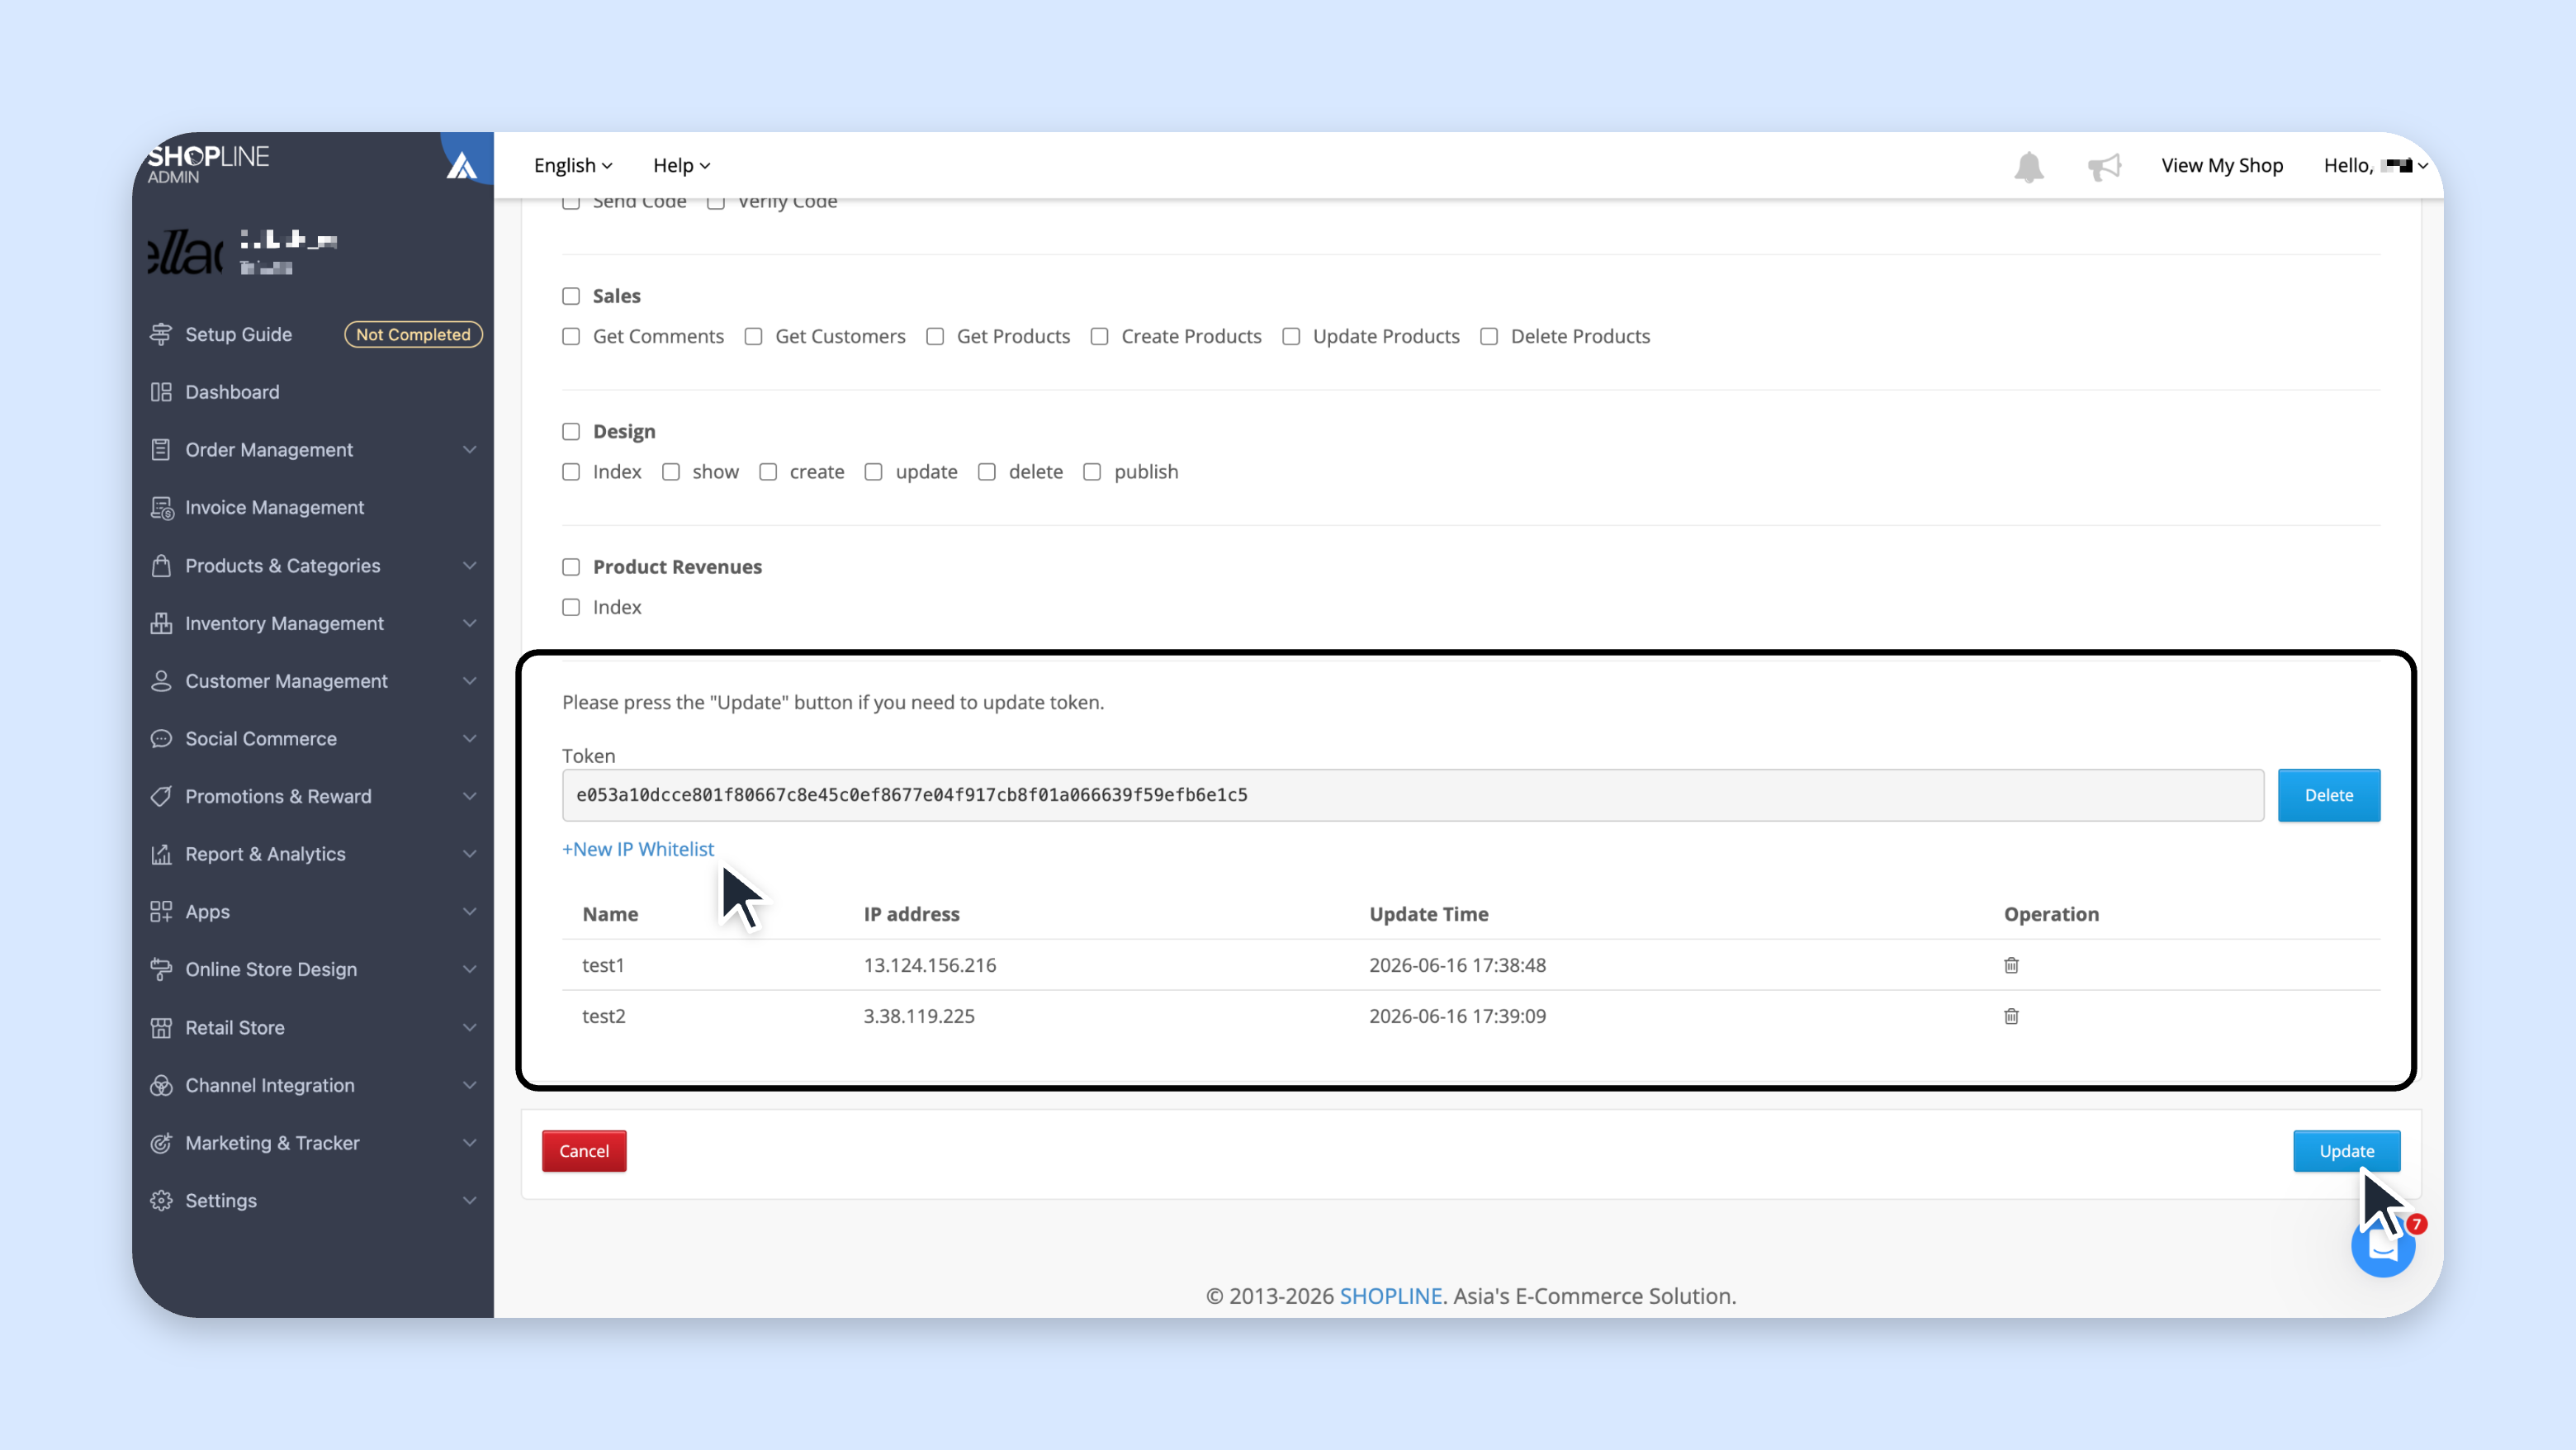The height and width of the screenshot is (1450, 2576).
Task: Click the megaphone announcements icon
Action: click(2104, 166)
